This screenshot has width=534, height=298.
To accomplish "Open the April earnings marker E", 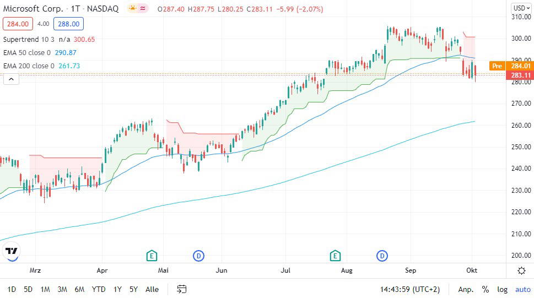I will [x=152, y=256].
